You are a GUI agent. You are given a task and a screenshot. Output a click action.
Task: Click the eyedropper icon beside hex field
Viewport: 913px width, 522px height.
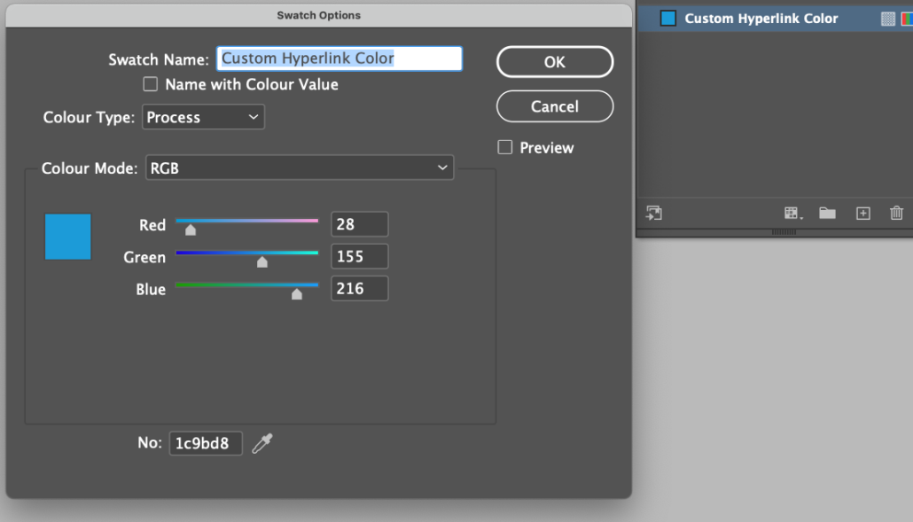(262, 443)
